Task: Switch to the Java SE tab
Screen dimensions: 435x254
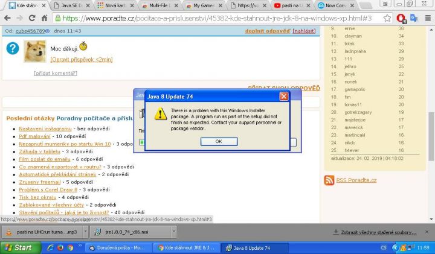Action: point(71,5)
